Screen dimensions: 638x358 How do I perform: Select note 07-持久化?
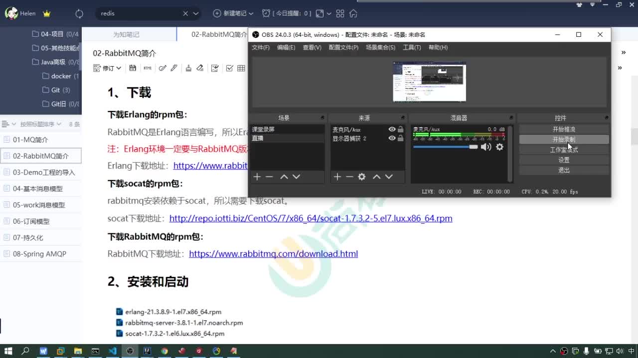click(41, 238)
